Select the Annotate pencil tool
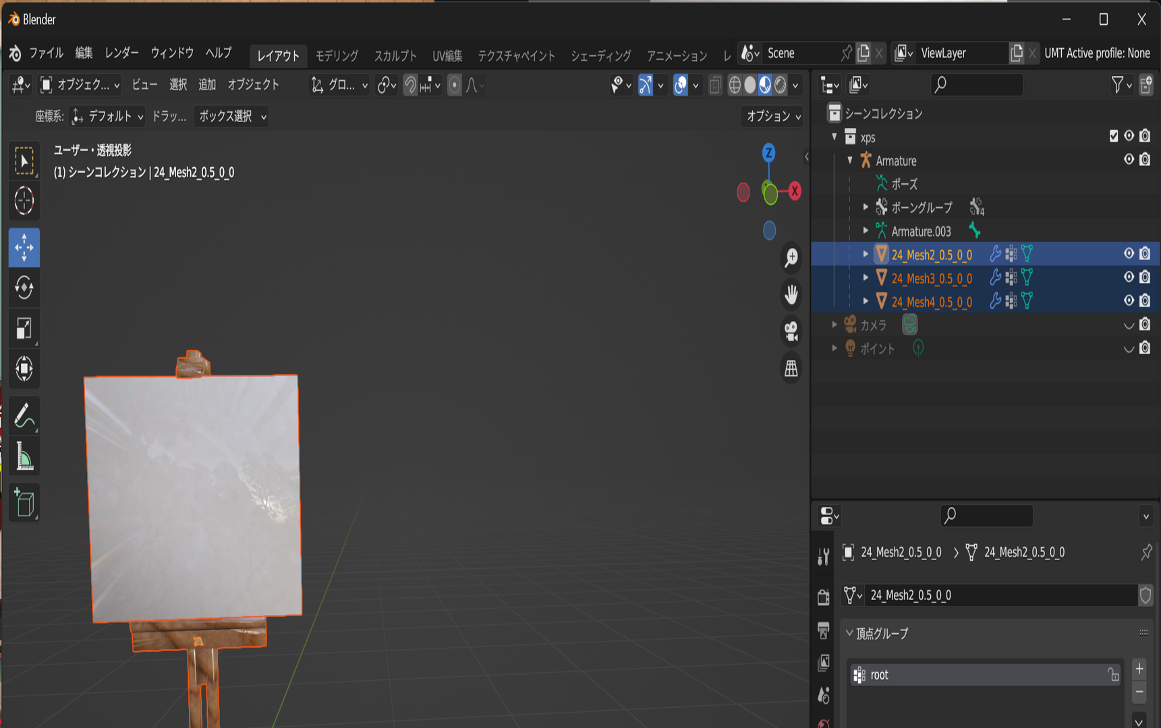Viewport: 1161px width, 728px height. point(24,416)
